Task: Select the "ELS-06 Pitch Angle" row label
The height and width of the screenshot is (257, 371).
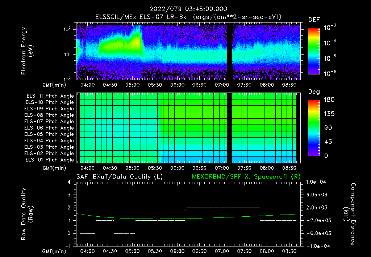Action: [x=49, y=128]
